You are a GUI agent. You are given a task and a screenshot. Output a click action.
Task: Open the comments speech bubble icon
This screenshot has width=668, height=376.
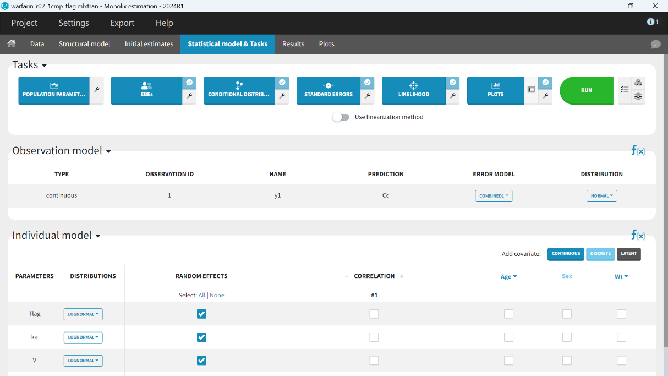[655, 44]
